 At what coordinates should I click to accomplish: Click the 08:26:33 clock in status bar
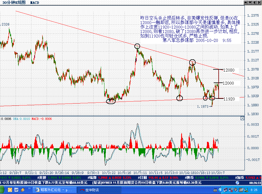[255, 183]
